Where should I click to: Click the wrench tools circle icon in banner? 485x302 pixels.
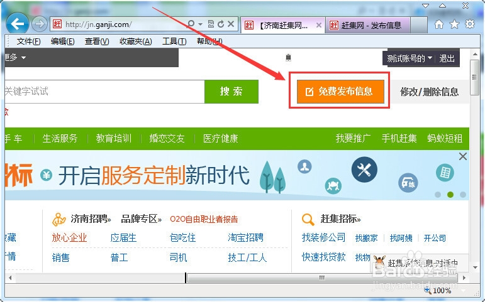point(364,170)
